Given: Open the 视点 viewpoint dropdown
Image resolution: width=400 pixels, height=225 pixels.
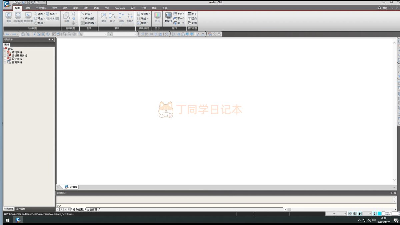Looking at the screenshot, I should (x=51, y=14).
